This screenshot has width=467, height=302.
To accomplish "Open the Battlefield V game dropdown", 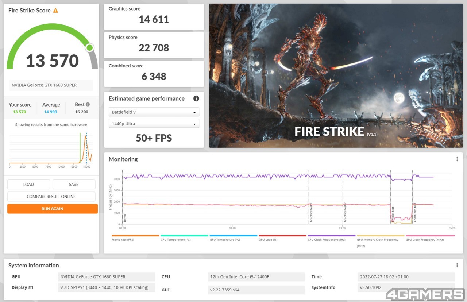I will coord(154,112).
